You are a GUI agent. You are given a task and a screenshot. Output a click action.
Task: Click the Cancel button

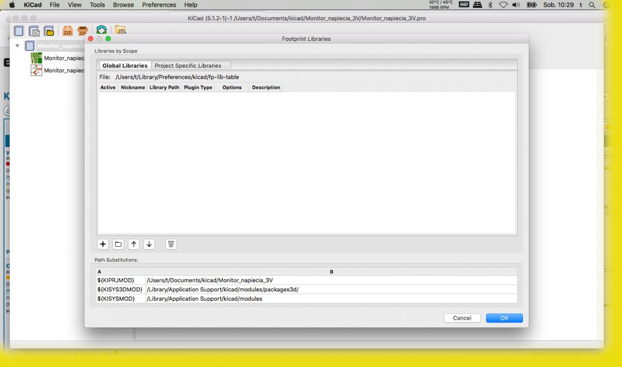pos(462,318)
